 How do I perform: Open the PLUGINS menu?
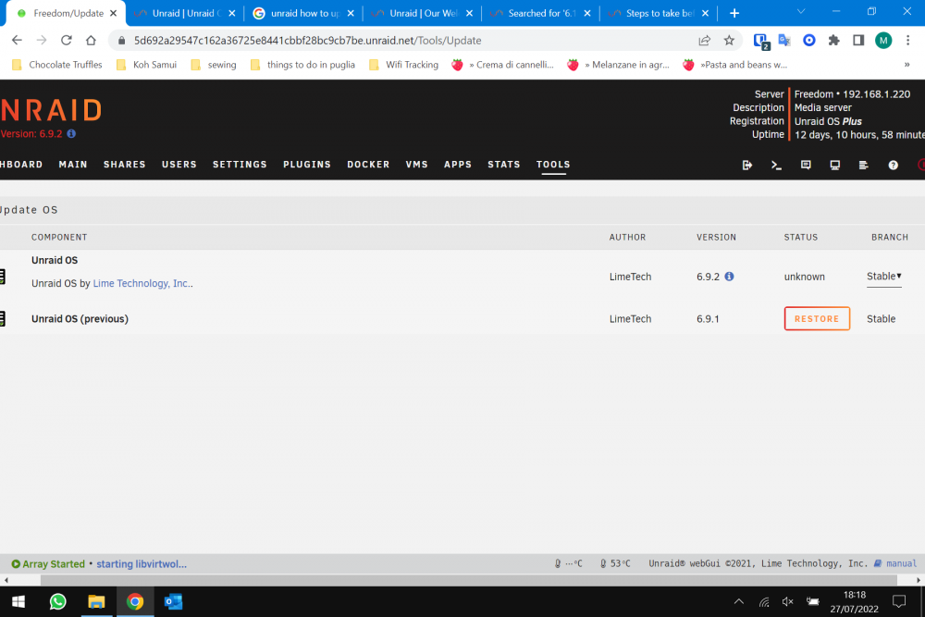click(307, 165)
